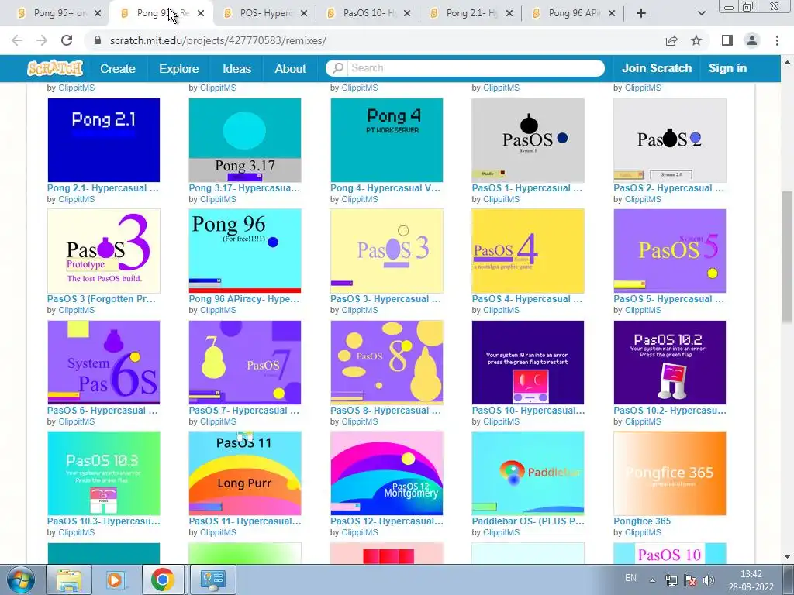Open the System PasOS 6 thumbnail

tap(104, 363)
